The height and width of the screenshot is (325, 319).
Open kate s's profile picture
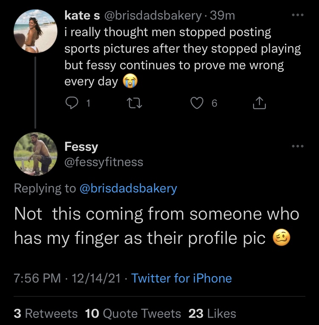[35, 31]
